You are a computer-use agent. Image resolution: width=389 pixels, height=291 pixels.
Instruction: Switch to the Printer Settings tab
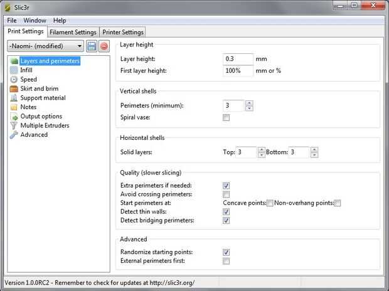click(x=123, y=32)
